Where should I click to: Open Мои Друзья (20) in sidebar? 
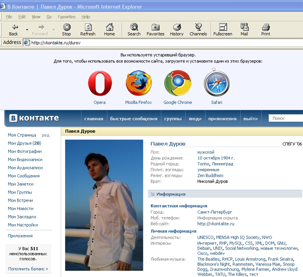point(25,143)
